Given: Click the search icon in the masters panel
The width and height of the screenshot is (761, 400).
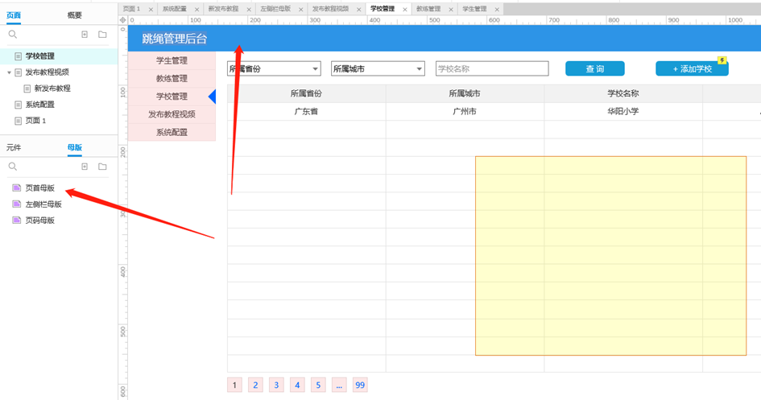Looking at the screenshot, I should (x=13, y=167).
